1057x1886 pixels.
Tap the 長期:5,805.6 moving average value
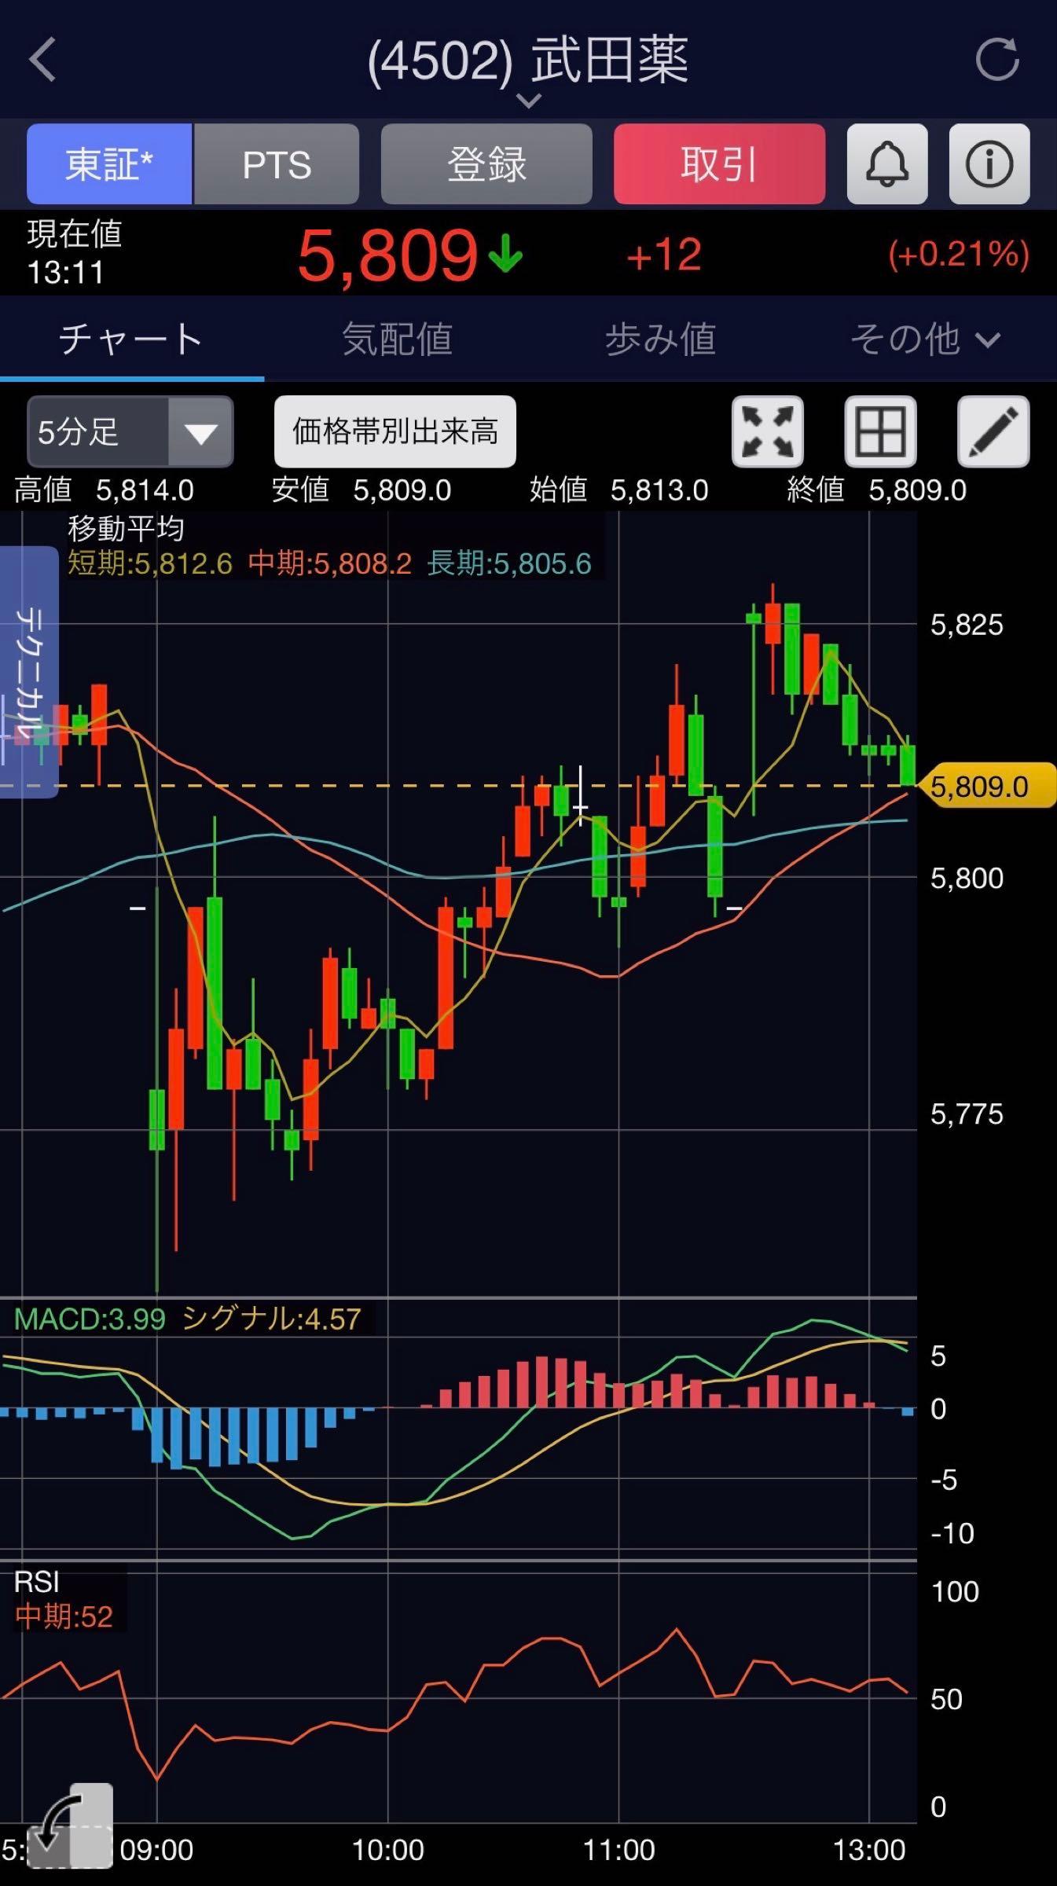click(x=509, y=563)
